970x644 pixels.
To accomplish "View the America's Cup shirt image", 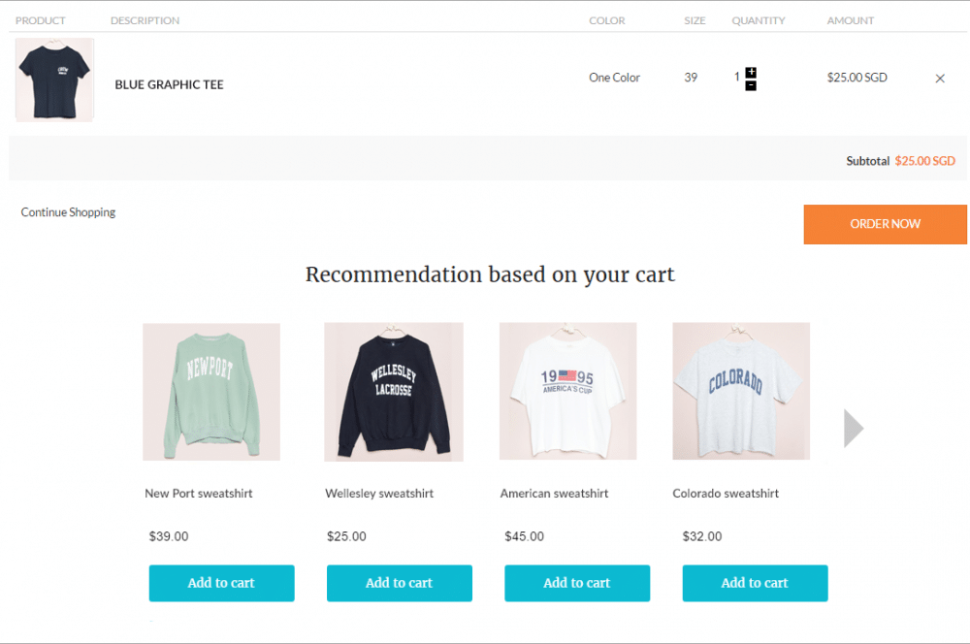I will coord(567,392).
